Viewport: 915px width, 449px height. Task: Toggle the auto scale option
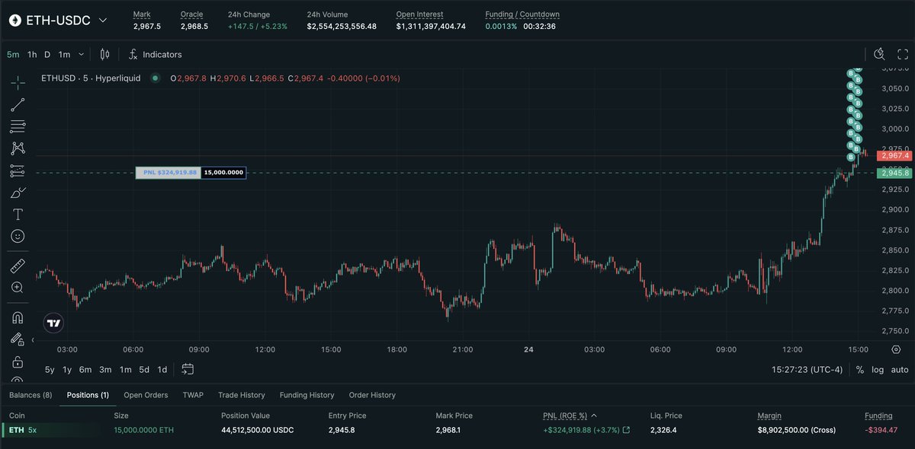[x=900, y=370]
